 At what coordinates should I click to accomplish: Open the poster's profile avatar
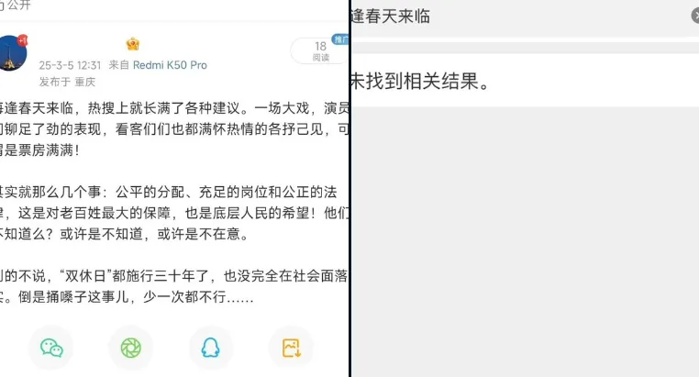point(11,53)
